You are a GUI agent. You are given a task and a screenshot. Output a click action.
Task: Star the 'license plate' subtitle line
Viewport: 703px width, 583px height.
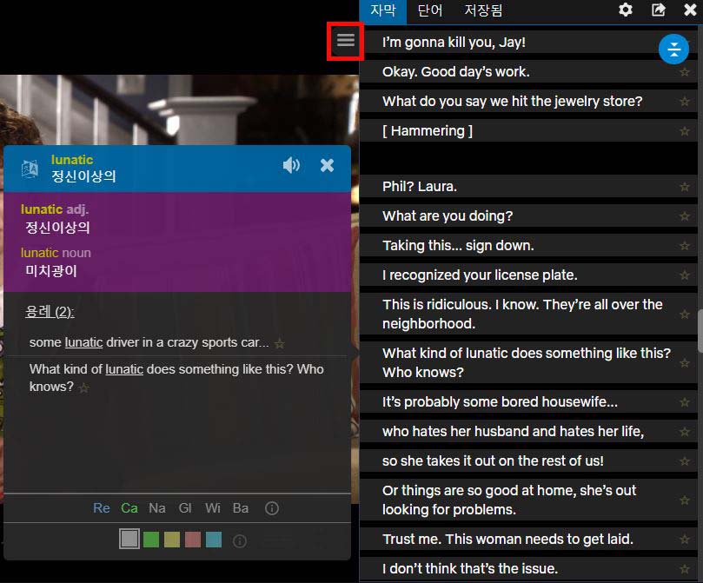(x=684, y=275)
